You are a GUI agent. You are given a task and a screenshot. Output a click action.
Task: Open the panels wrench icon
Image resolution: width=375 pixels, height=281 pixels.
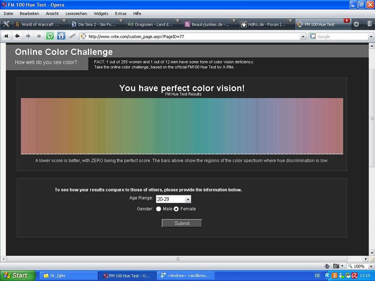(x=6, y=24)
